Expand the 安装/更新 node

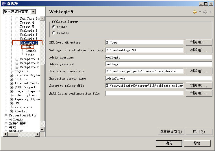click(6, 124)
